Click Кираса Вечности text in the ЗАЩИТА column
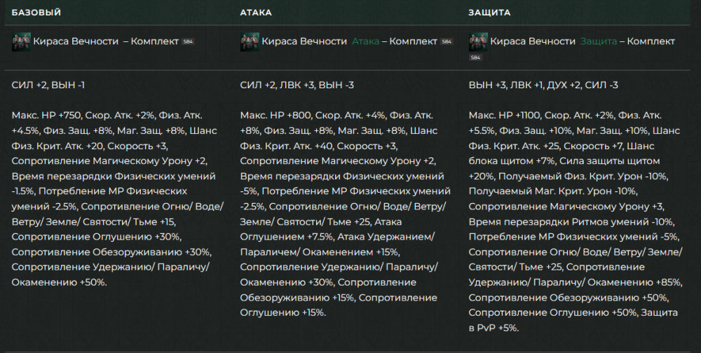 533,41
